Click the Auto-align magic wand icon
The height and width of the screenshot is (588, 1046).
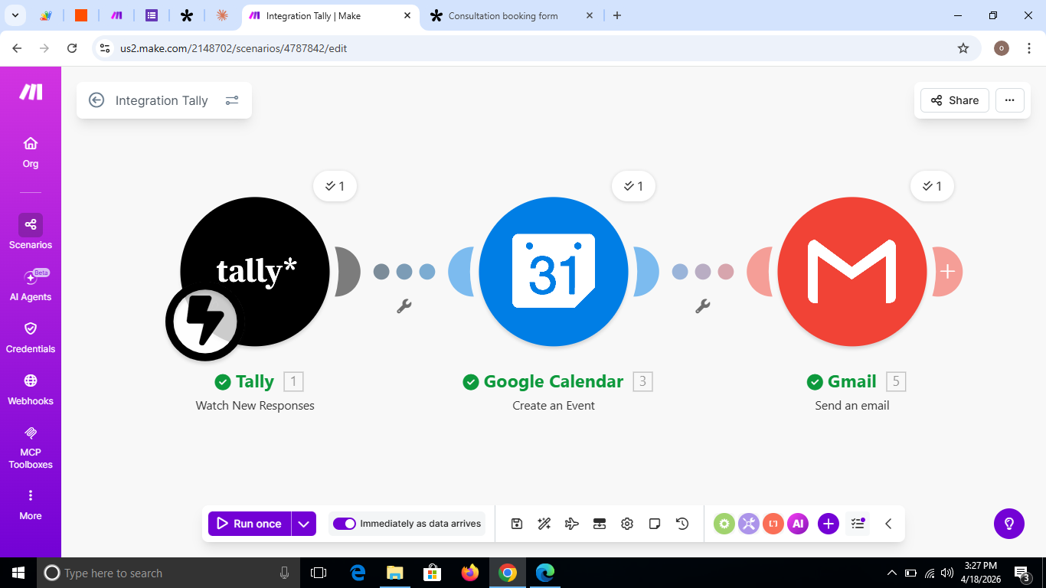coord(544,524)
